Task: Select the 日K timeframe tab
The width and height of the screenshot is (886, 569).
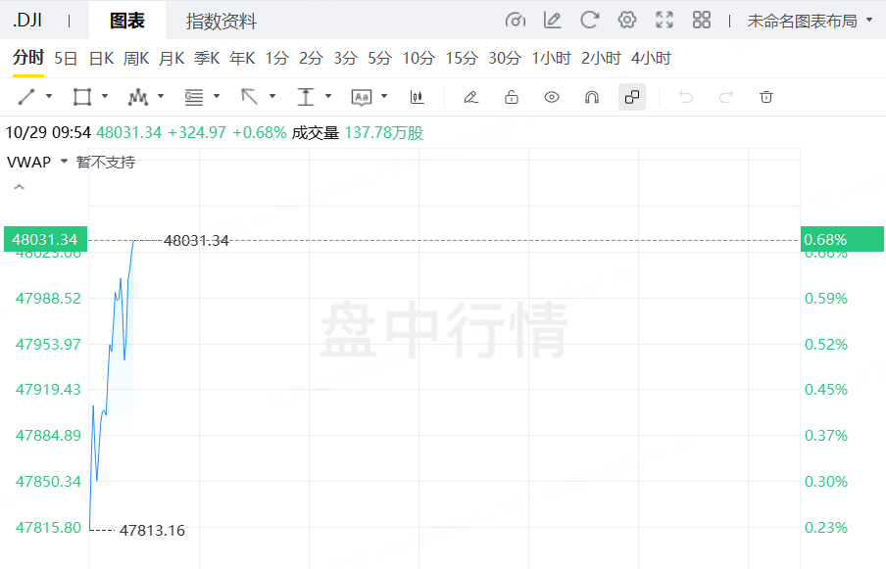Action: click(x=101, y=59)
